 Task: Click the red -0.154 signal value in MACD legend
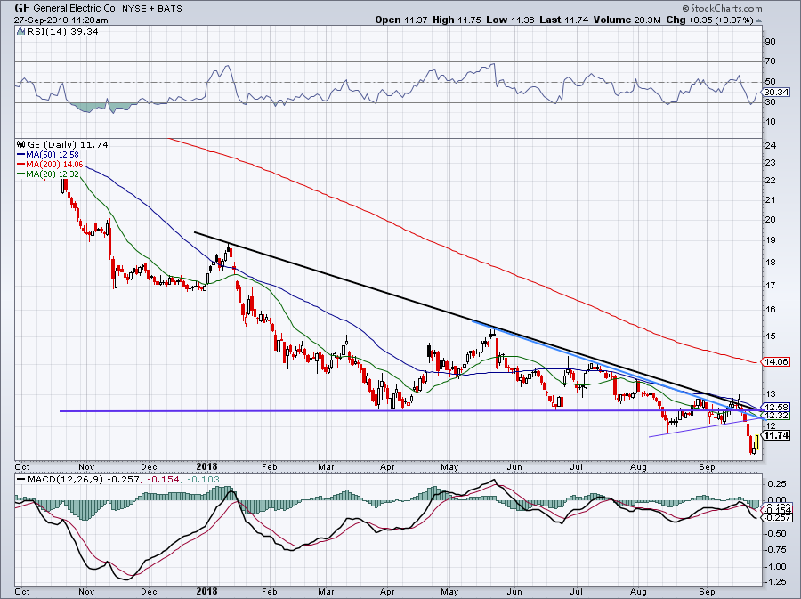(164, 480)
